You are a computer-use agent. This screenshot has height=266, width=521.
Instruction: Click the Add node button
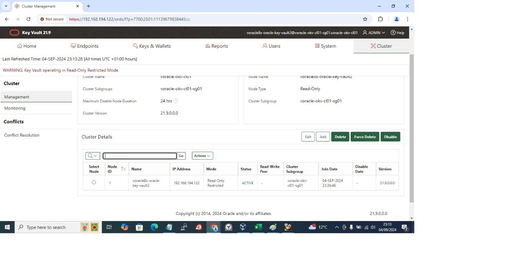[x=323, y=137]
